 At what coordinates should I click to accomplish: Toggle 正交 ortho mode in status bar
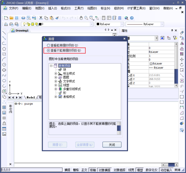coord(84,170)
